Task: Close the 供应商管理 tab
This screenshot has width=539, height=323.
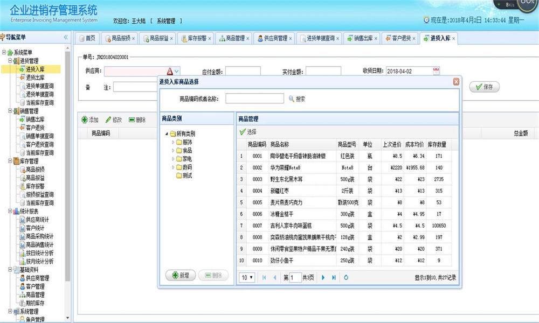Action: pyautogui.click(x=291, y=38)
